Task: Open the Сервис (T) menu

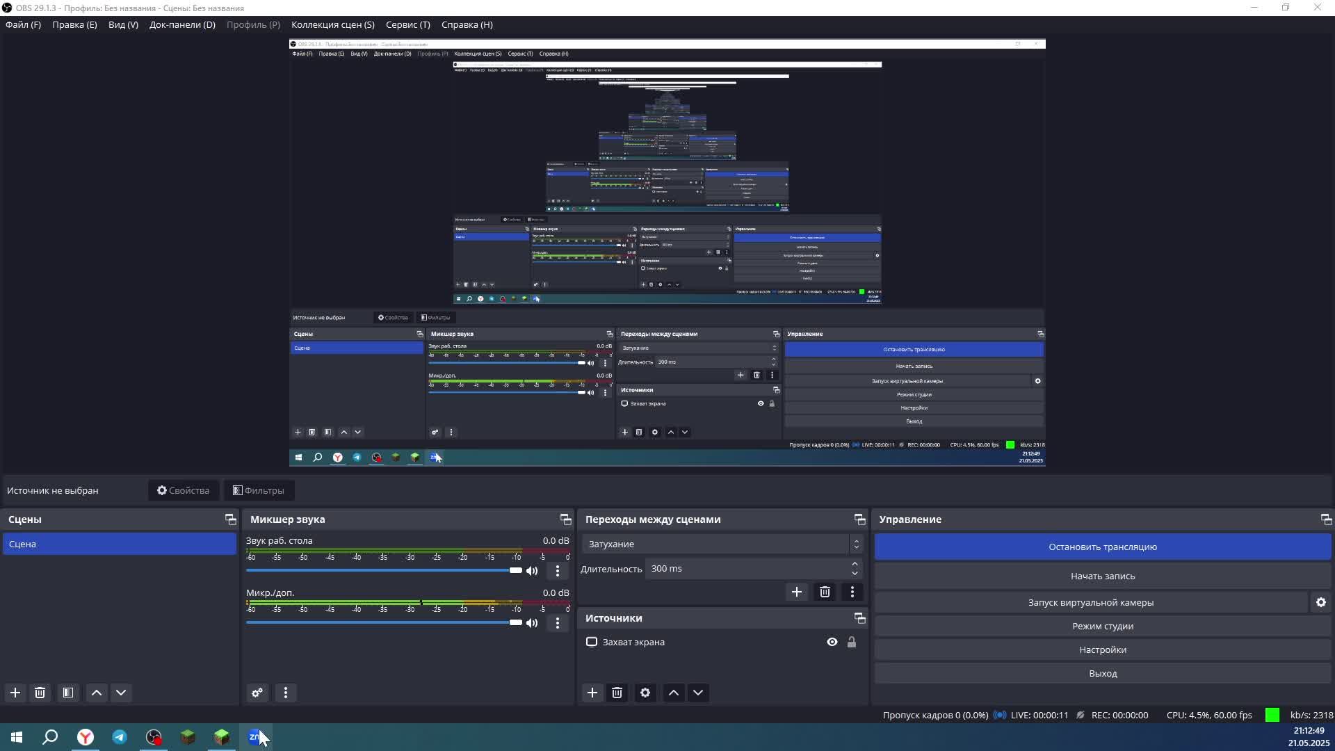Action: pyautogui.click(x=407, y=24)
